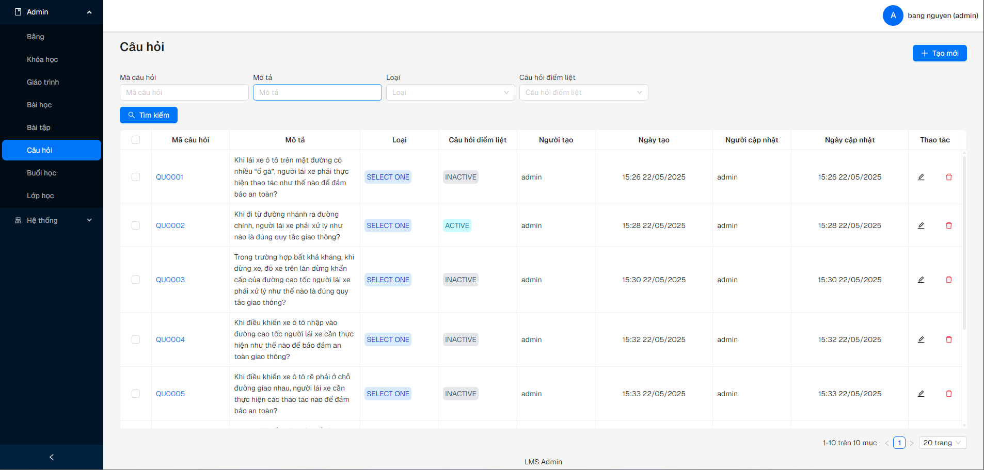
Task: Open the 20 trang page size selector
Action: pyautogui.click(x=942, y=443)
